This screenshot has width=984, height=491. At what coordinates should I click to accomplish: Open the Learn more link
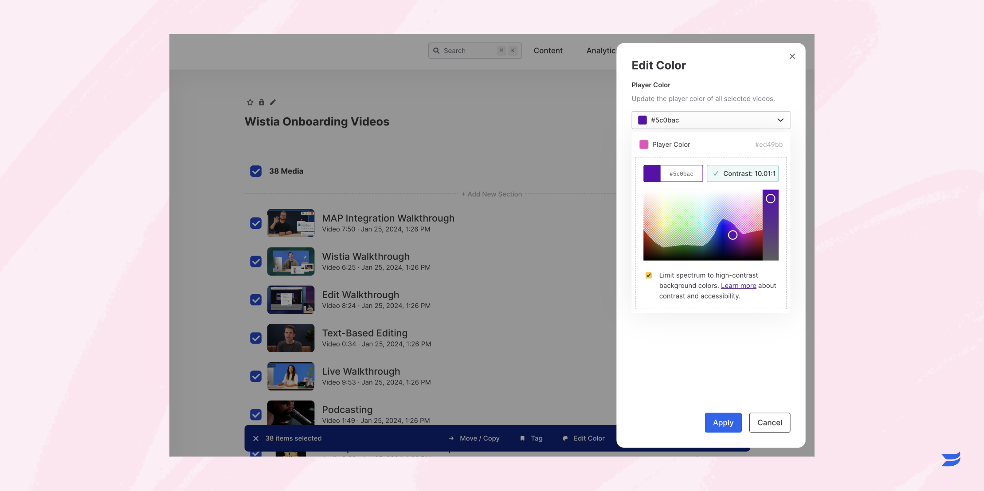point(738,286)
